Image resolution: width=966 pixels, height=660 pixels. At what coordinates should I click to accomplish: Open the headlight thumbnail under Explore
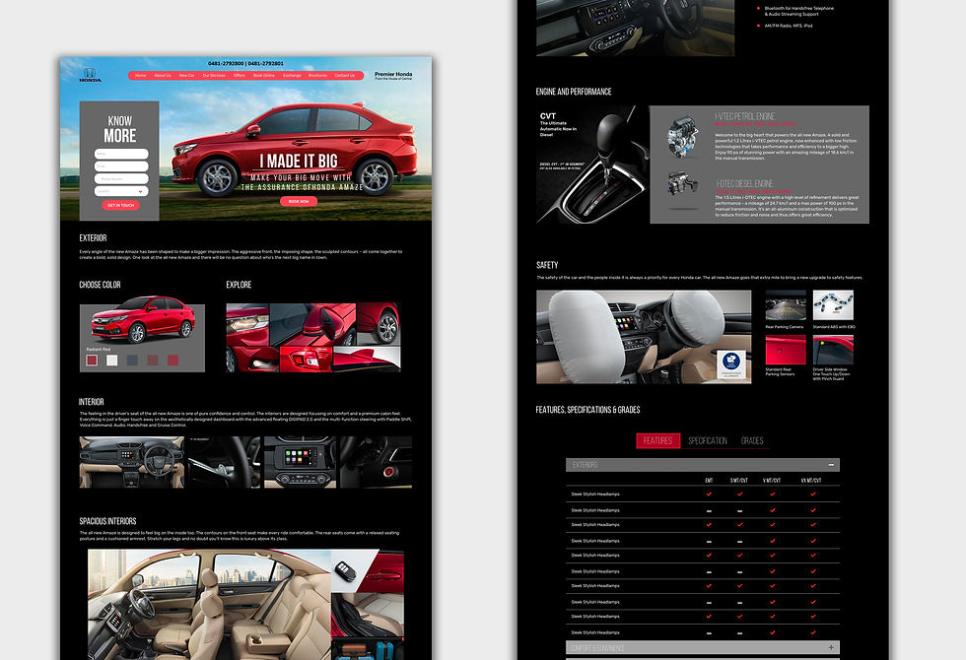point(246,324)
